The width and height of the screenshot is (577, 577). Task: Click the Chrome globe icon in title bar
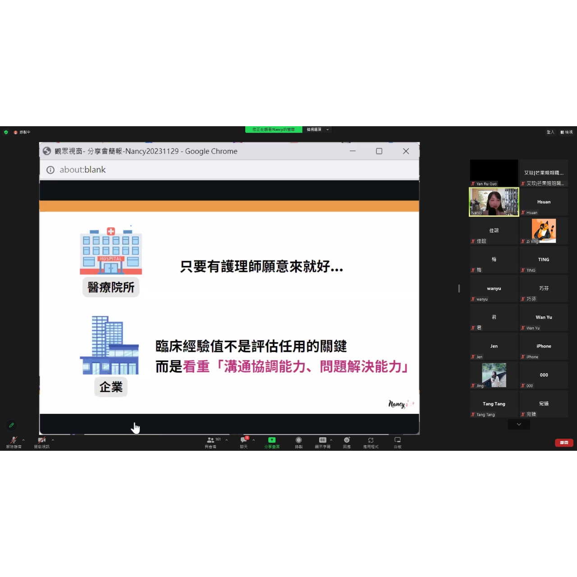pyautogui.click(x=47, y=151)
